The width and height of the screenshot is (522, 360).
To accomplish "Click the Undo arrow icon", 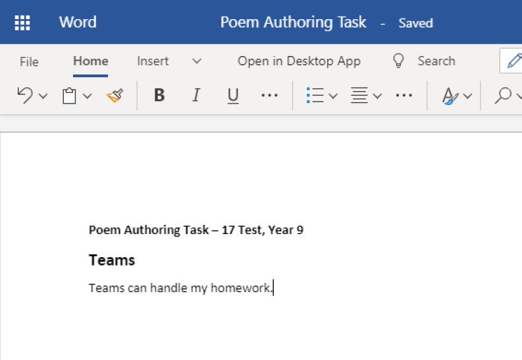I will click(x=25, y=96).
